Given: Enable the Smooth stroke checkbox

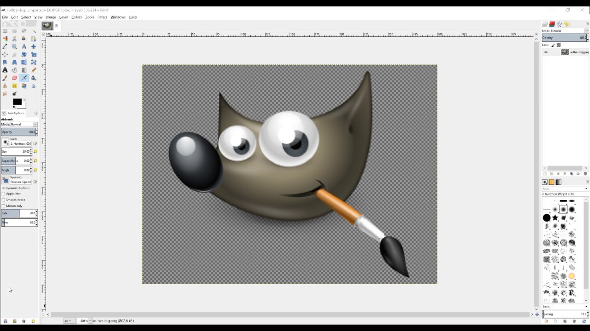Looking at the screenshot, I should pyautogui.click(x=4, y=200).
